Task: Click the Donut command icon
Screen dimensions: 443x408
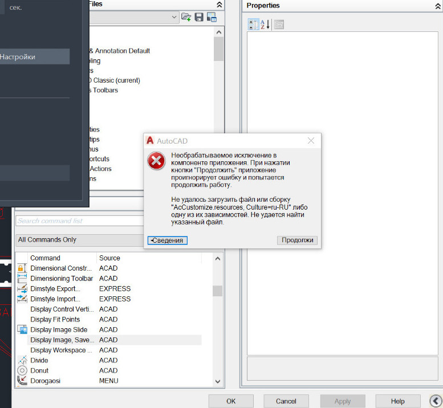Action: point(22,370)
